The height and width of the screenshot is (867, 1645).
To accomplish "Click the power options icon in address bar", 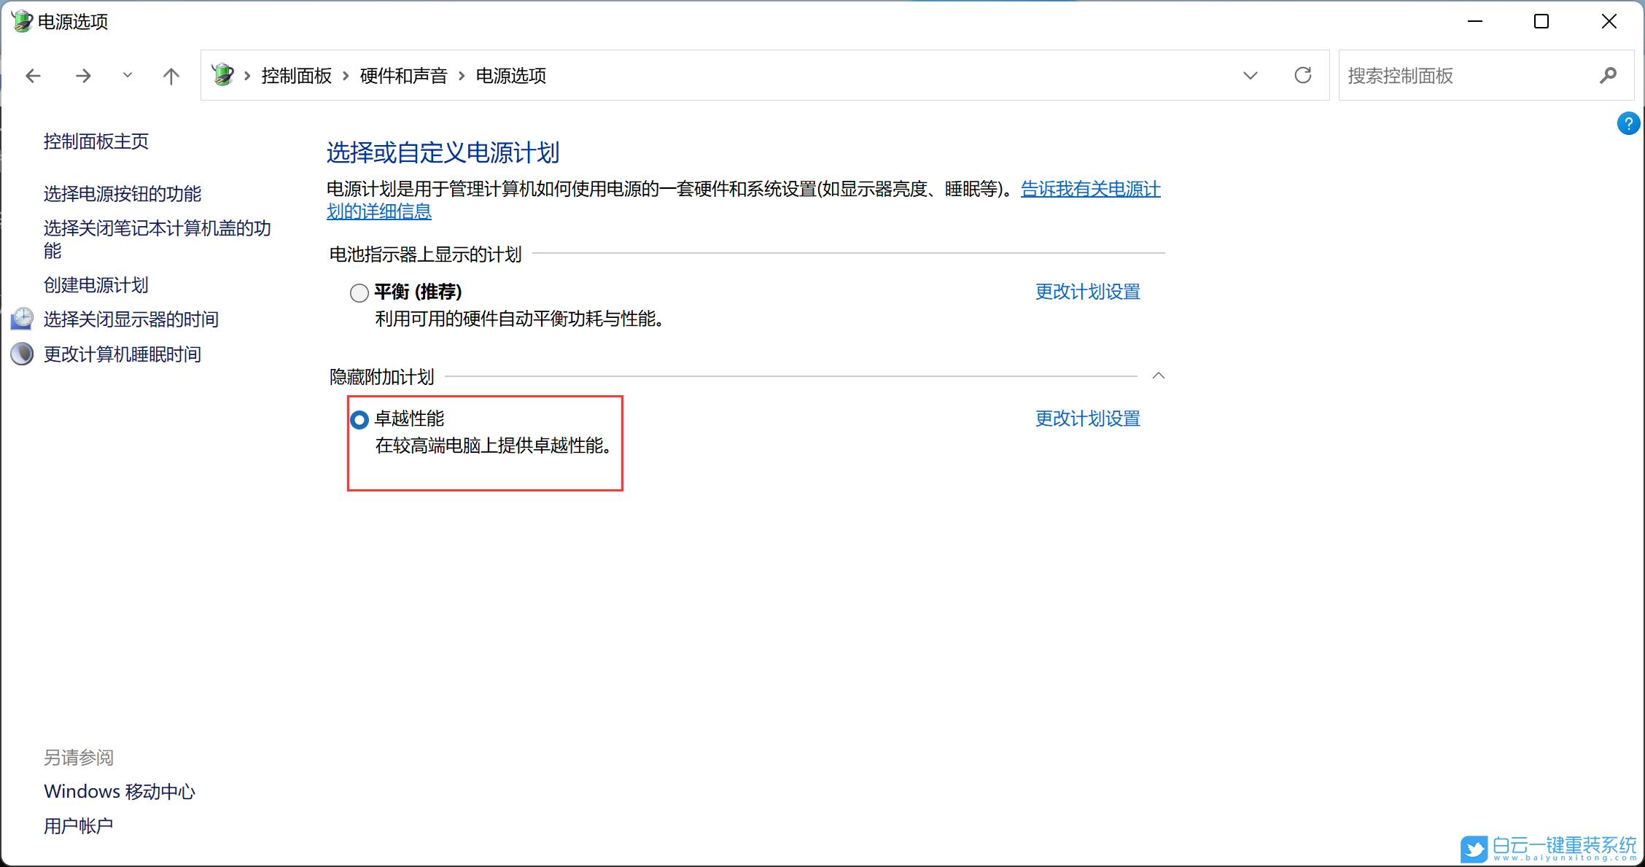I will point(223,74).
